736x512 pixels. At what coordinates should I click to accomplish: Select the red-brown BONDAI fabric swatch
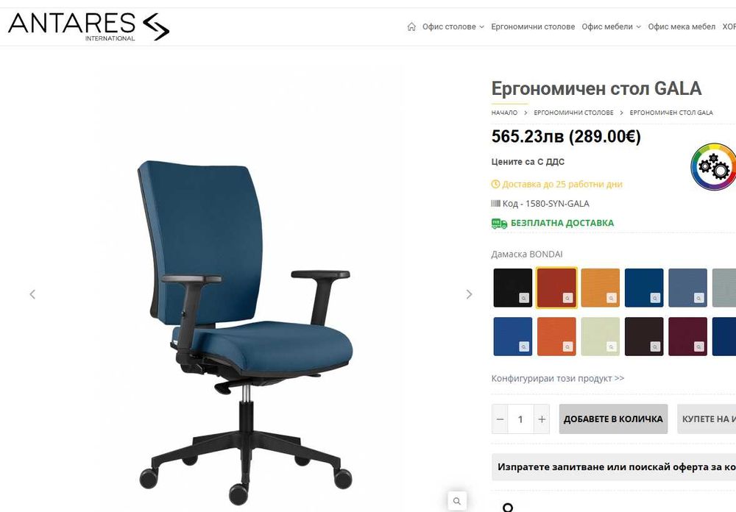[556, 288]
